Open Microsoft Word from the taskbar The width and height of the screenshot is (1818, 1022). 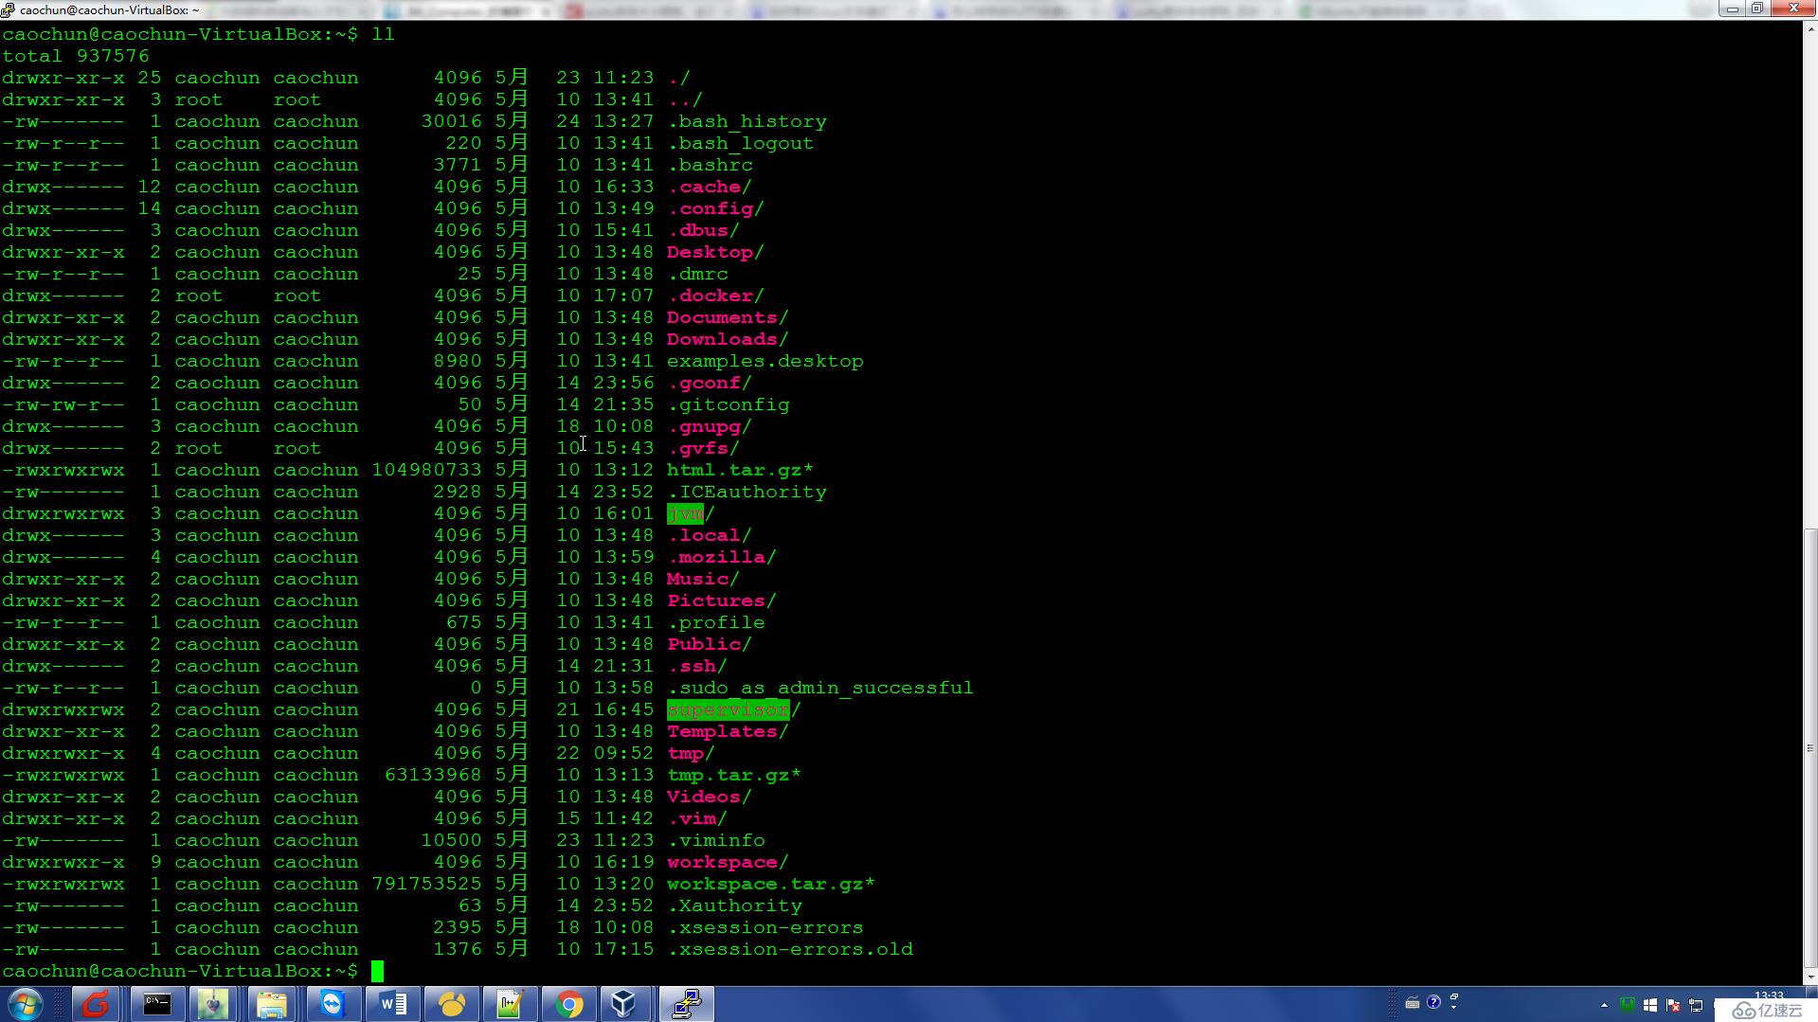click(391, 1004)
